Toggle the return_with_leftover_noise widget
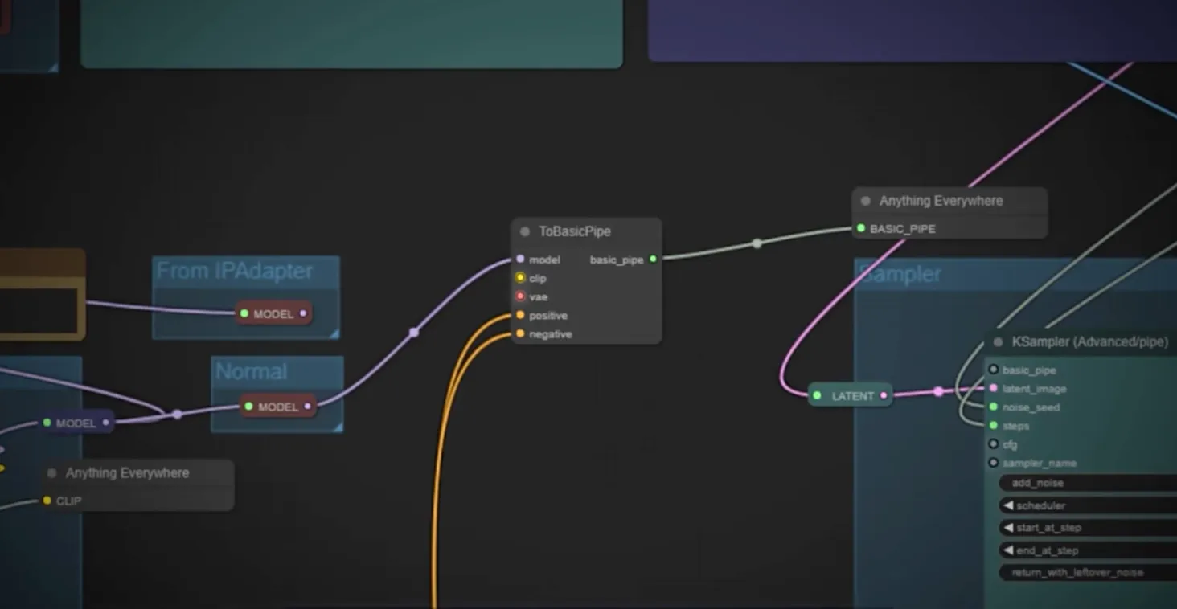The height and width of the screenshot is (609, 1177). [1085, 573]
